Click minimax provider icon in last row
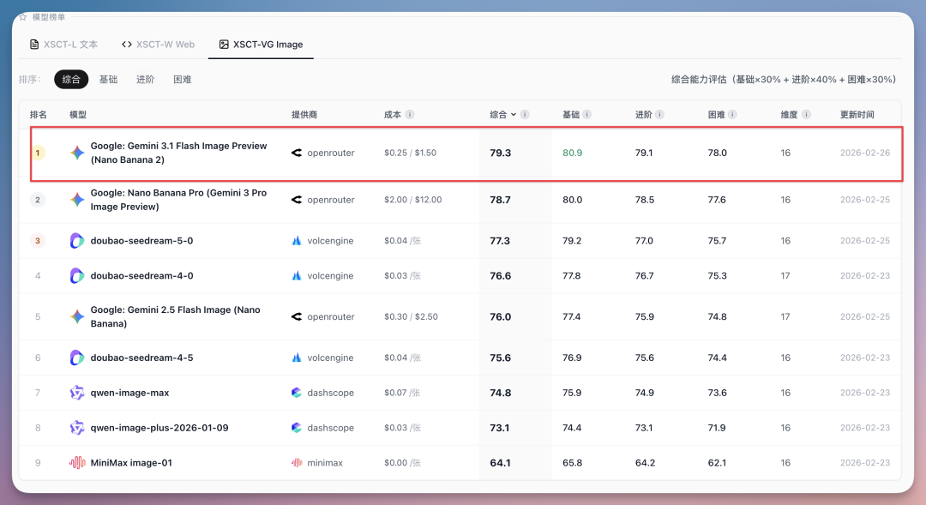Viewport: 926px width, 505px height. tap(297, 462)
